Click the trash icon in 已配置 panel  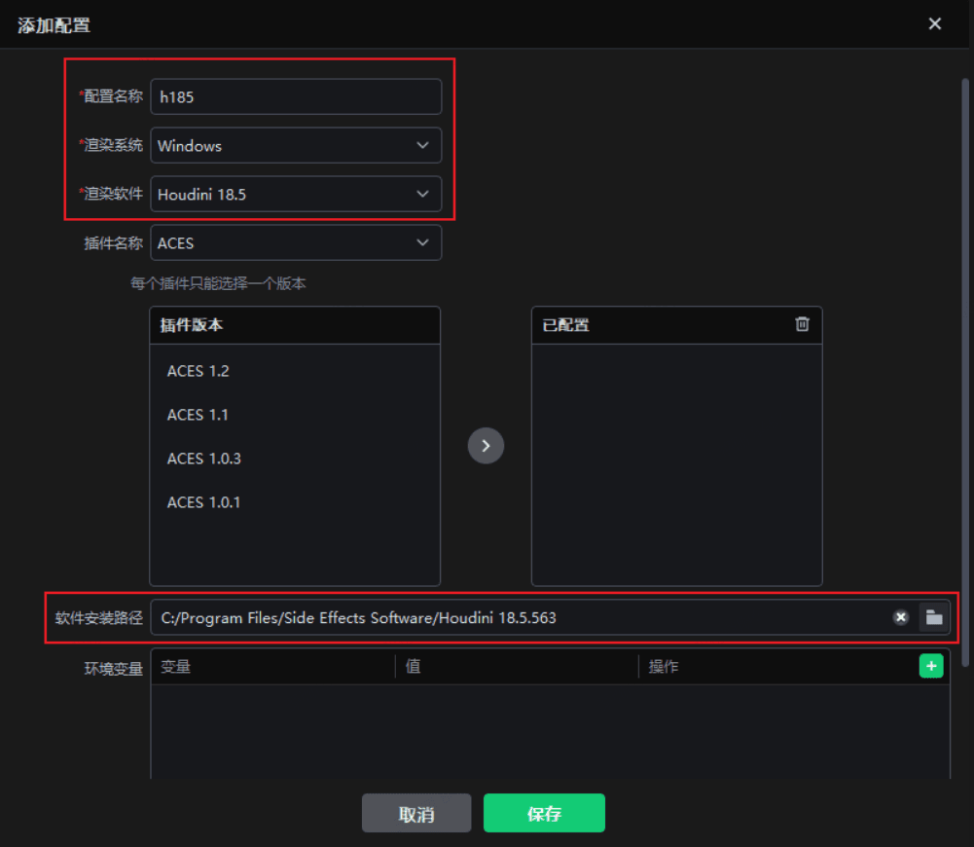click(802, 324)
